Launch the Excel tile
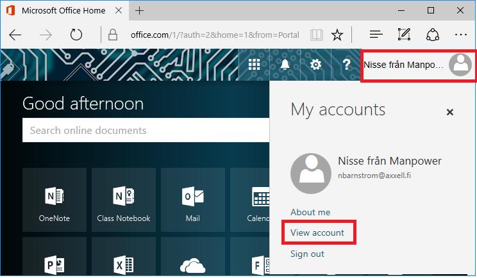 point(124,256)
